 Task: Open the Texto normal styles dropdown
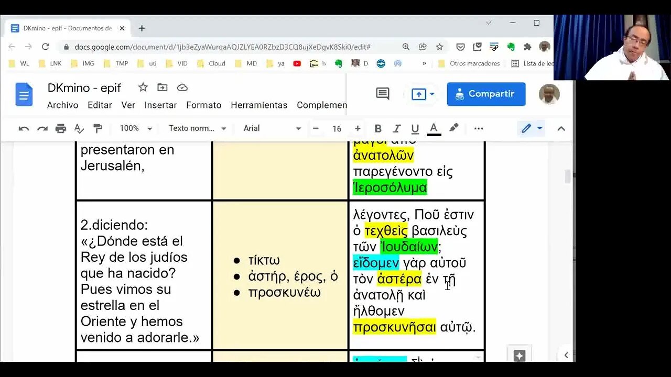pyautogui.click(x=198, y=128)
